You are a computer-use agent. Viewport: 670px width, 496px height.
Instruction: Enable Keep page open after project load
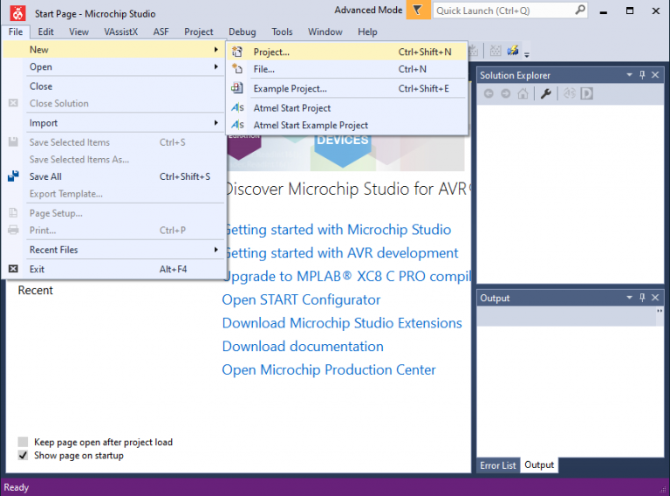[24, 442]
